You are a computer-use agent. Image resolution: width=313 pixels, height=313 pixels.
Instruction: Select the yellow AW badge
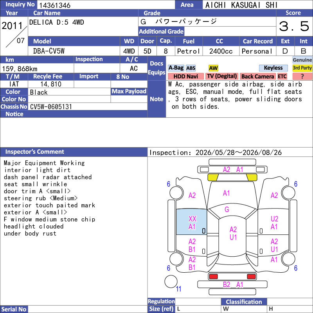coord(213,68)
